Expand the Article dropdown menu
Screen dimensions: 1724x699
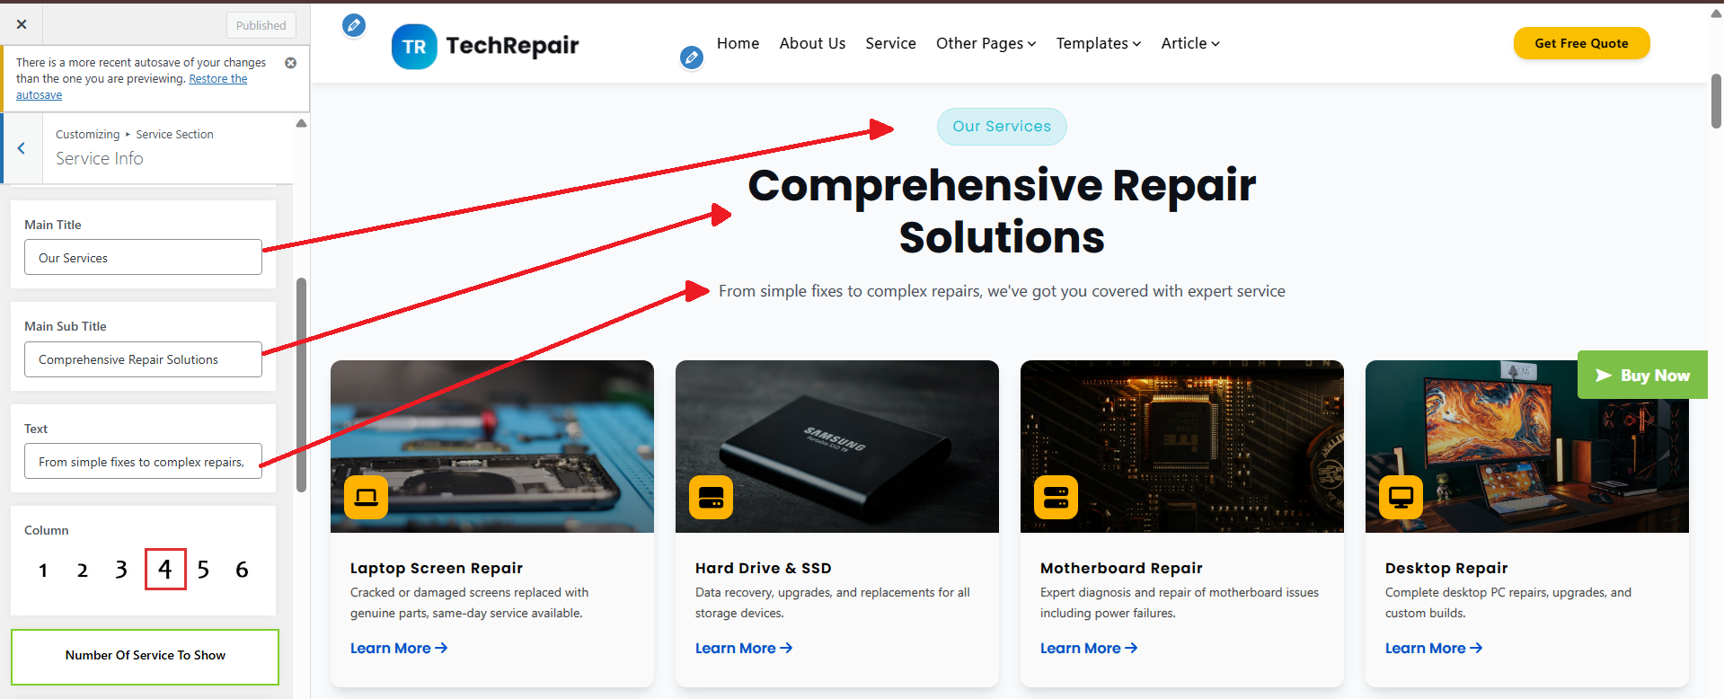1189,43
